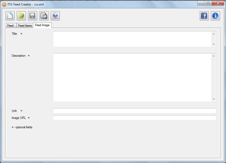226x163 pixels.
Task: Click the optional fields note
Action: (22, 127)
